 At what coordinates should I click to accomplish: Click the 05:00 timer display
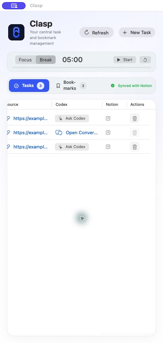(72, 60)
